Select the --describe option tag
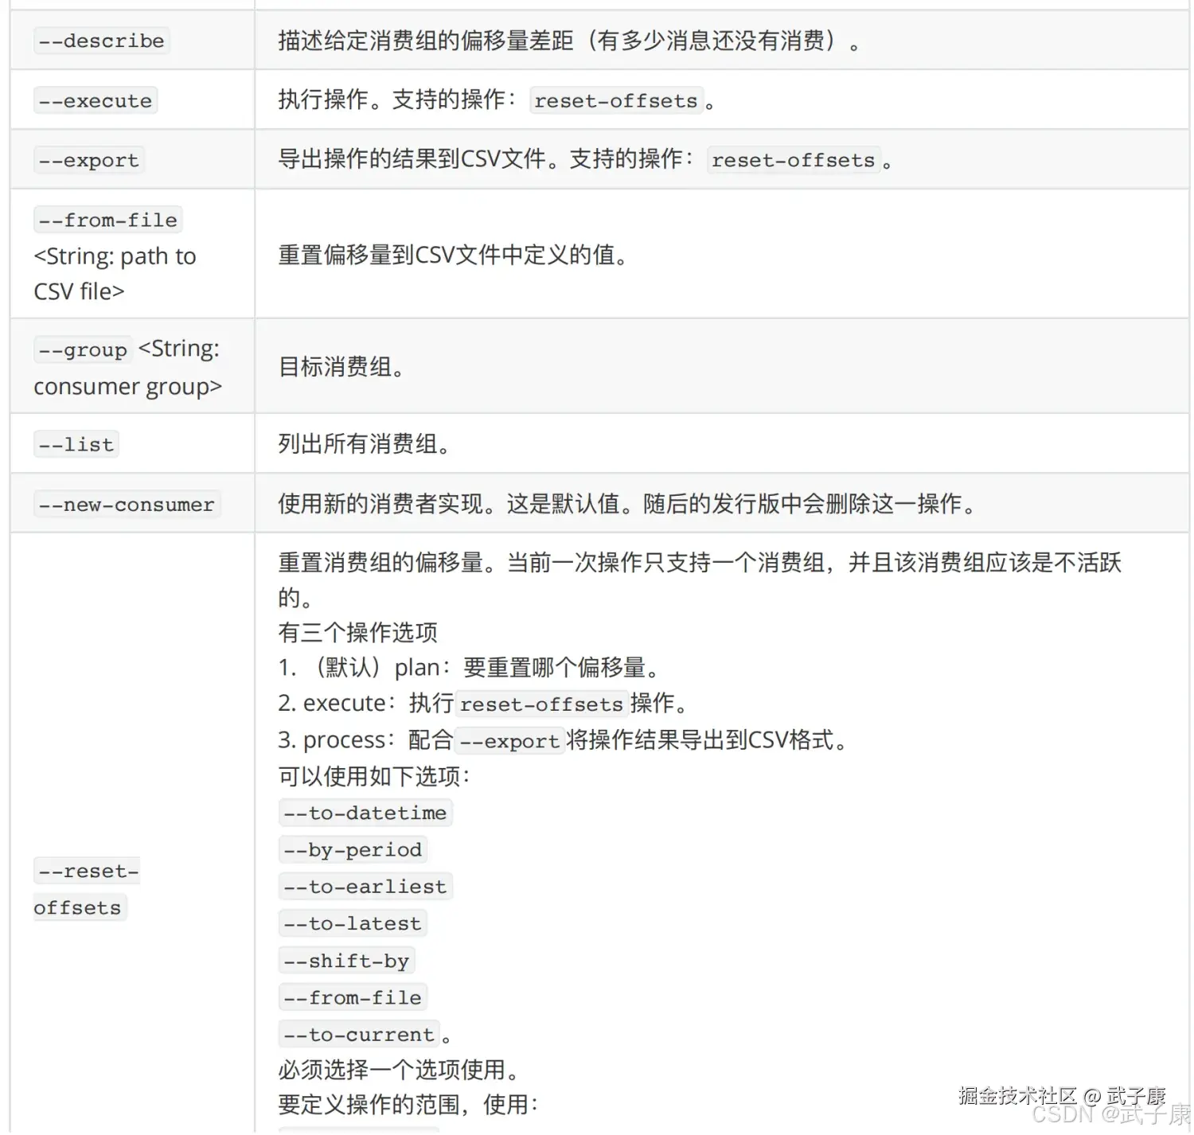This screenshot has width=1194, height=1135. pos(100,41)
